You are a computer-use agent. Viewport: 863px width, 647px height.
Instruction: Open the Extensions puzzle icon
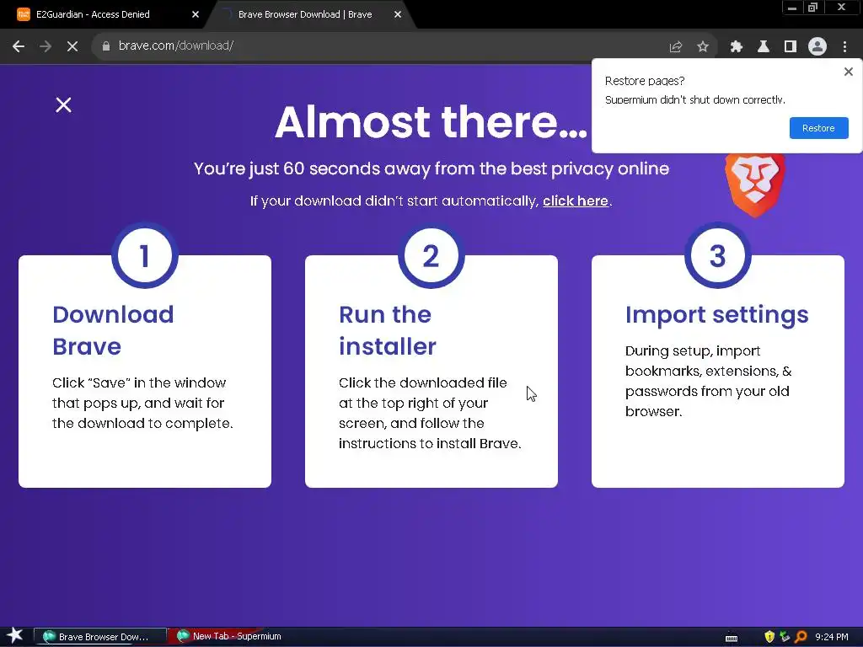(x=736, y=47)
